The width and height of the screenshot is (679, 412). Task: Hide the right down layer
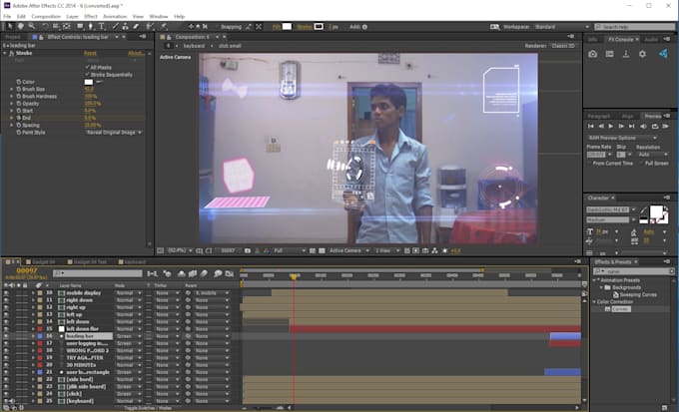pyautogui.click(x=6, y=300)
